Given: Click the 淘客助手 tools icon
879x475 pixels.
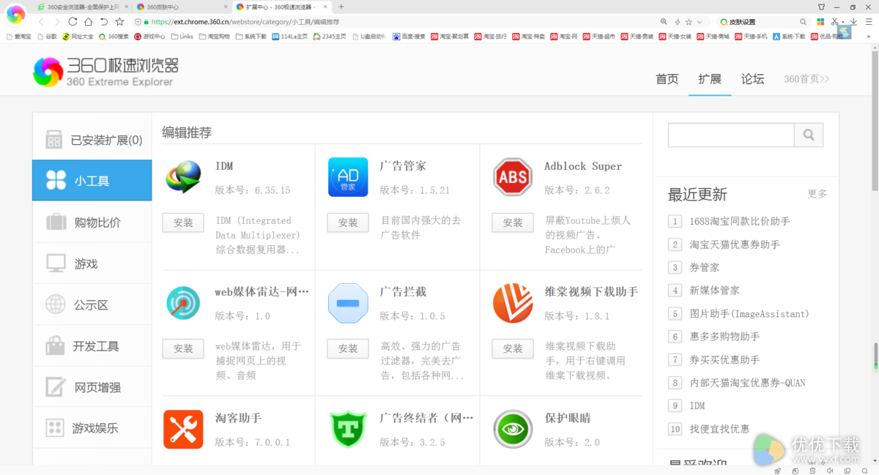Looking at the screenshot, I should click(183, 429).
